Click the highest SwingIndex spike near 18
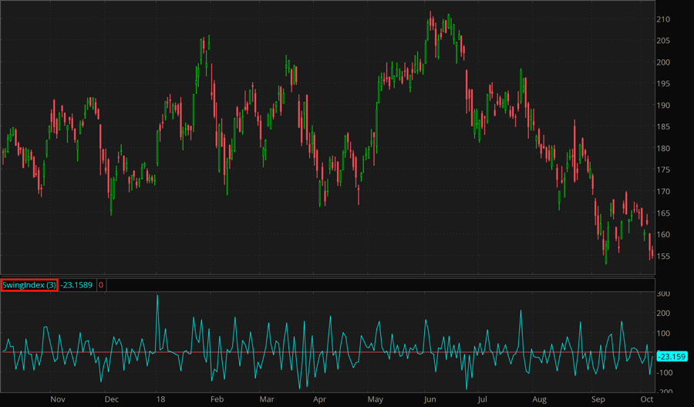Viewport: 694px width, 407px height. (x=157, y=296)
